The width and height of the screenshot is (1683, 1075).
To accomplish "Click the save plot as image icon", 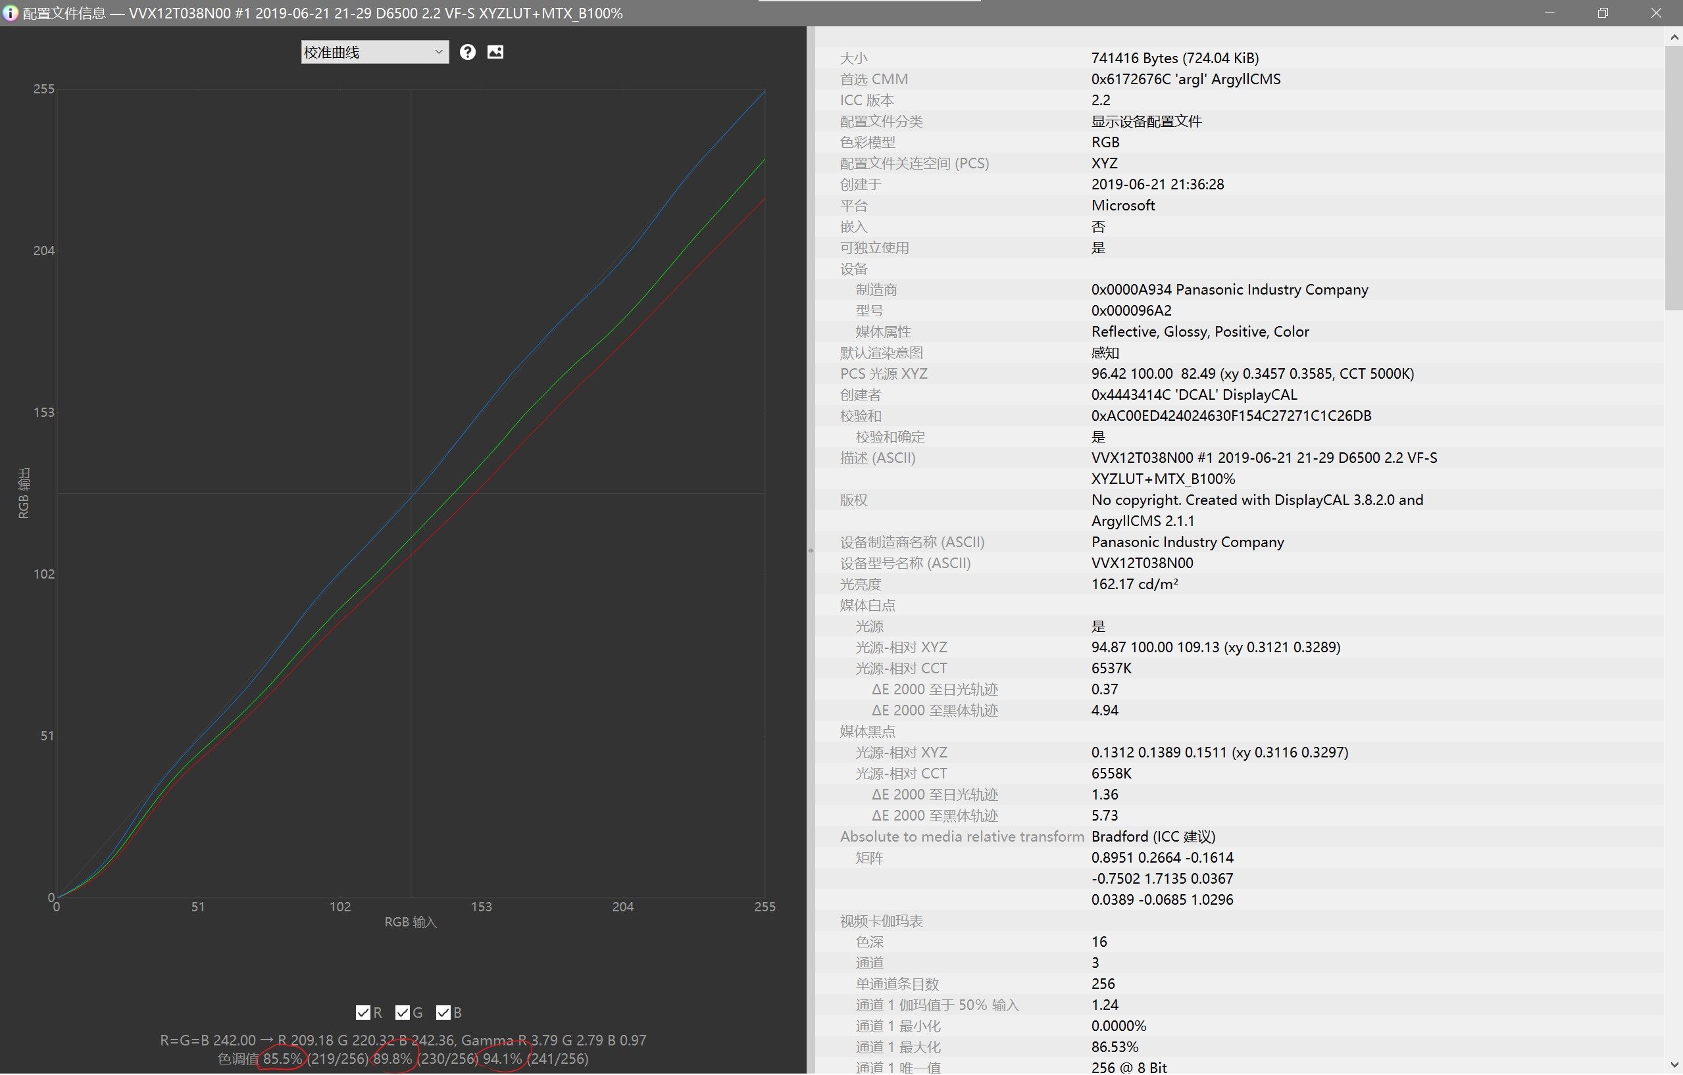I will [x=495, y=53].
